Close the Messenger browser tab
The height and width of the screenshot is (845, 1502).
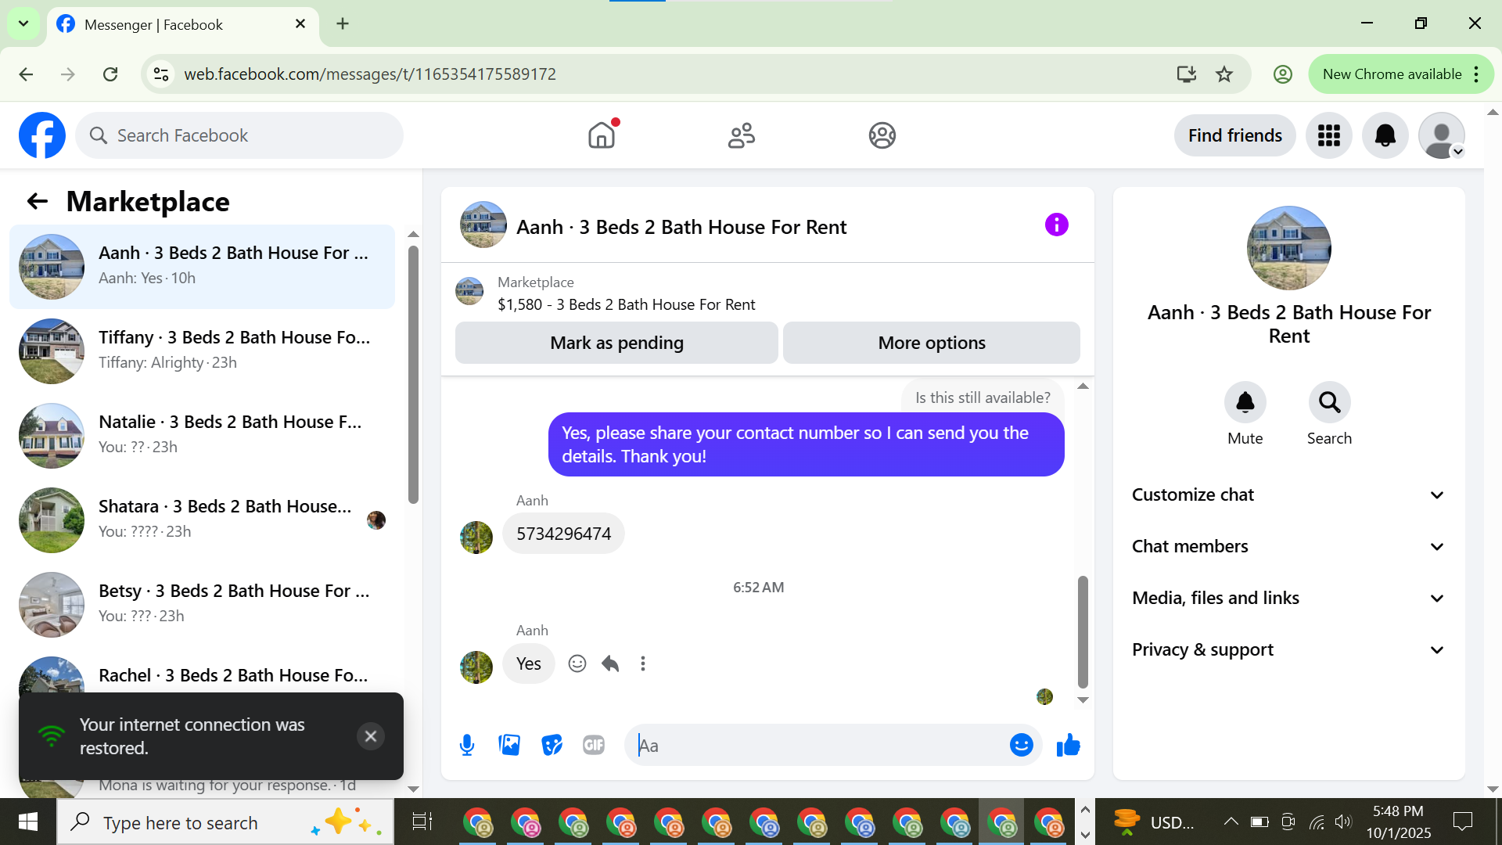pyautogui.click(x=300, y=24)
